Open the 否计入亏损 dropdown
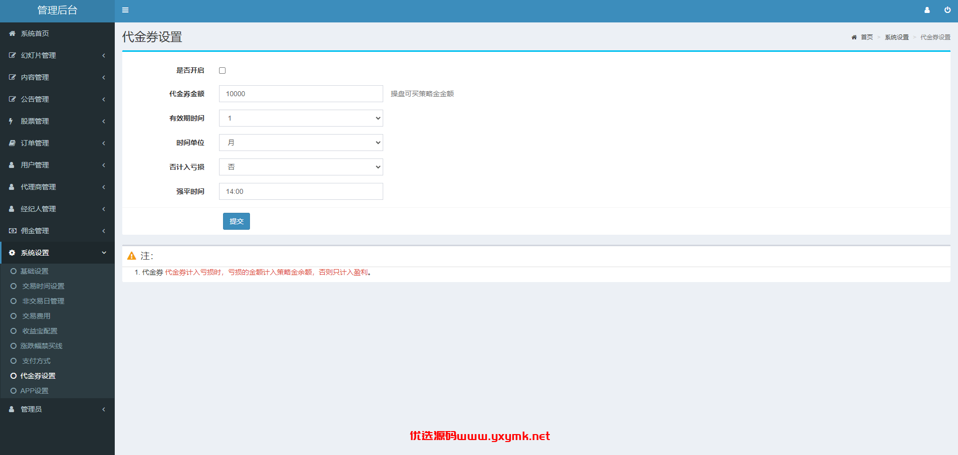 click(301, 167)
